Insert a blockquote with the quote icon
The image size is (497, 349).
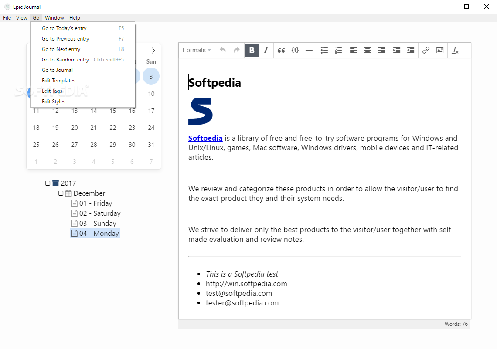281,50
